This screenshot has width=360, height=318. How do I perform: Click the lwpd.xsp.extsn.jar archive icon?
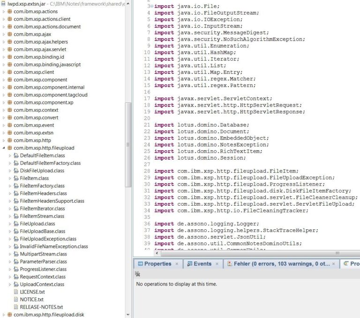click(3, 4)
